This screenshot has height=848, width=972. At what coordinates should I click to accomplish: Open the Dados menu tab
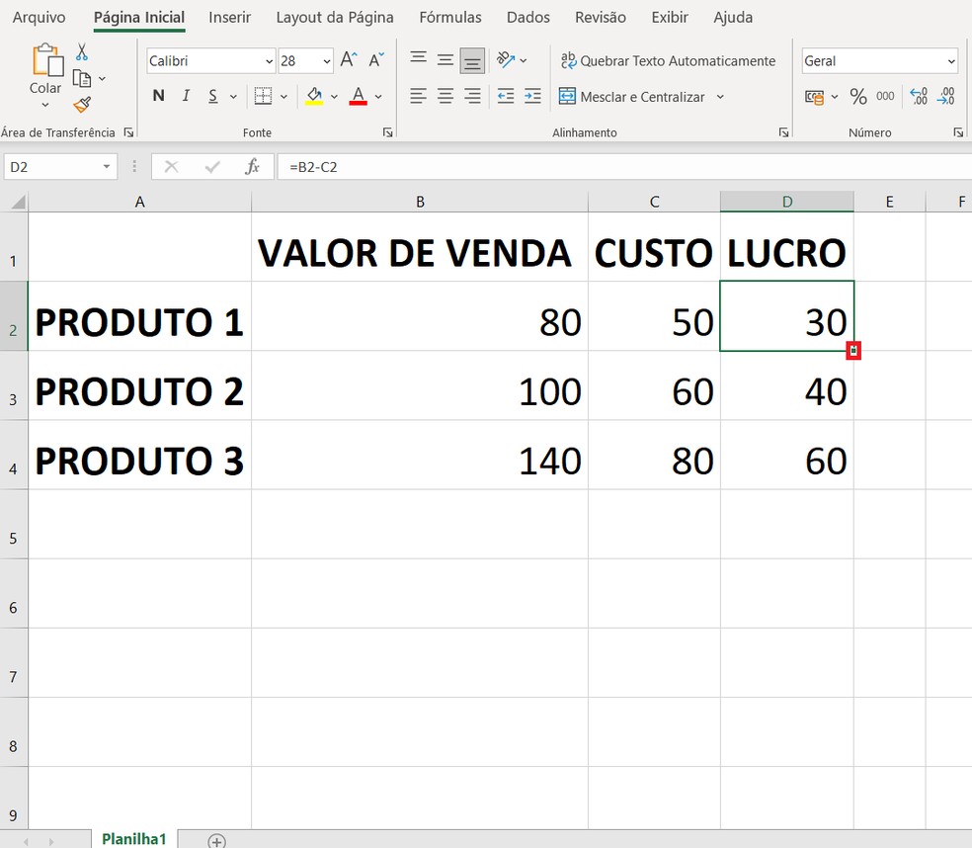tap(527, 17)
